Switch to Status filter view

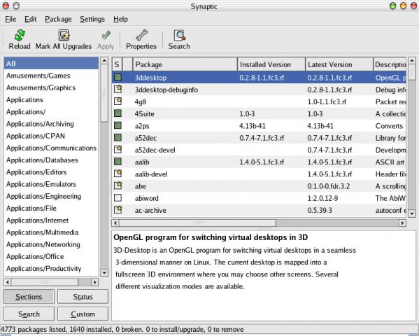pos(83,297)
